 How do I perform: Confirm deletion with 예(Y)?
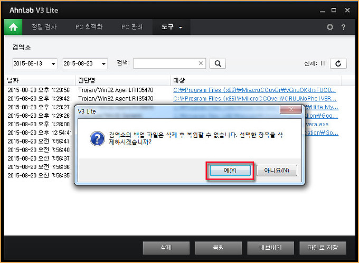pos(230,171)
